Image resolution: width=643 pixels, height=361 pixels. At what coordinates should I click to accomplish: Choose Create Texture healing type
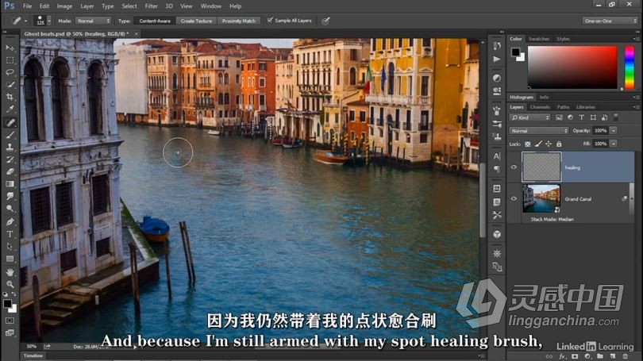click(196, 21)
